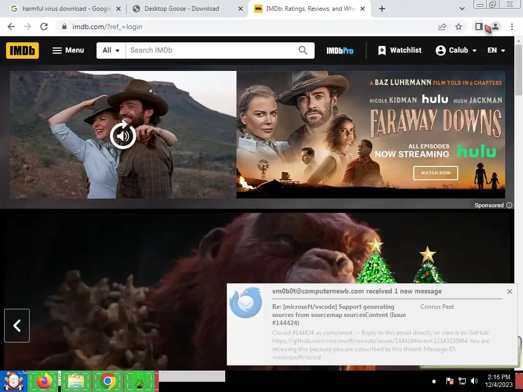Expand the Calub account dropdown
The height and width of the screenshot is (392, 523).
point(456,51)
